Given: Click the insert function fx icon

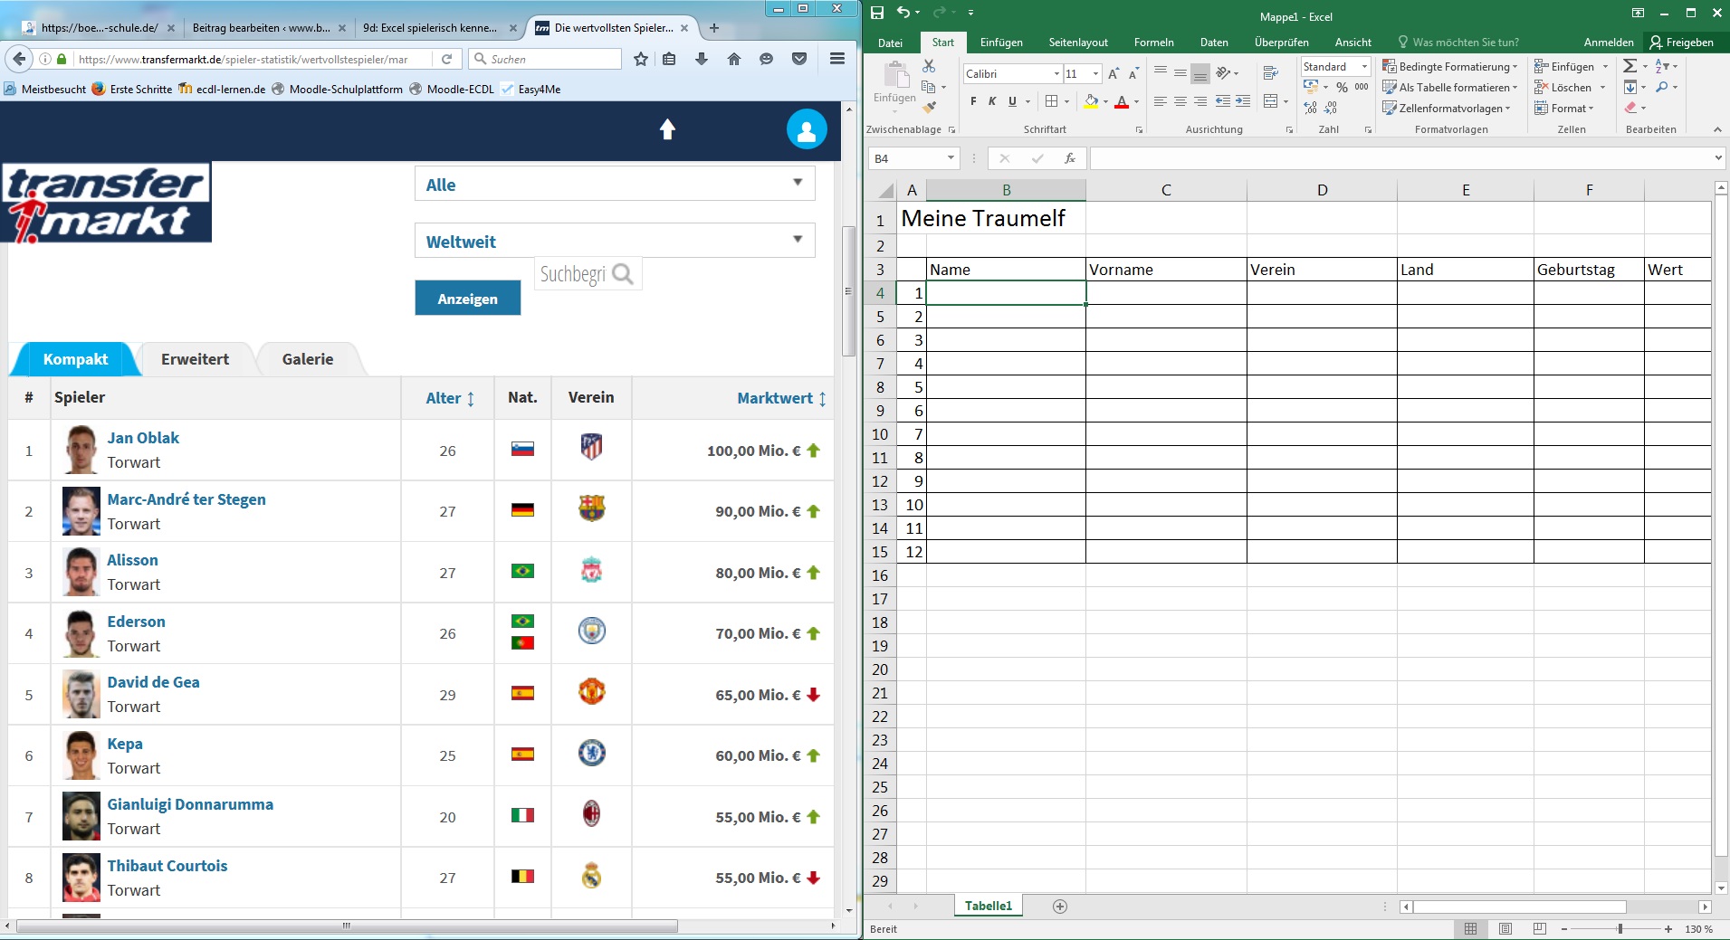Looking at the screenshot, I should click(x=1070, y=158).
